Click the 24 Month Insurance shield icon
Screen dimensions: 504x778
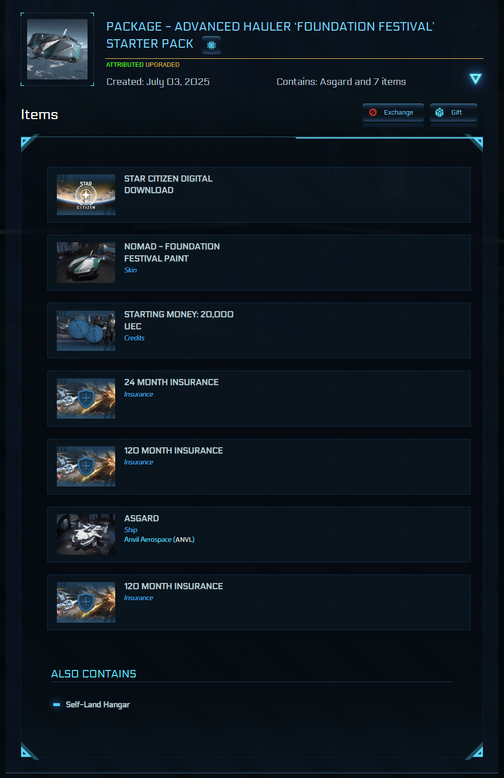(86, 399)
